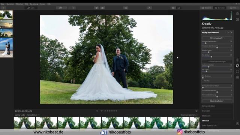The width and height of the screenshot is (240, 135).
Task: Open the zoom percentage dropdown
Action: coord(61,8)
